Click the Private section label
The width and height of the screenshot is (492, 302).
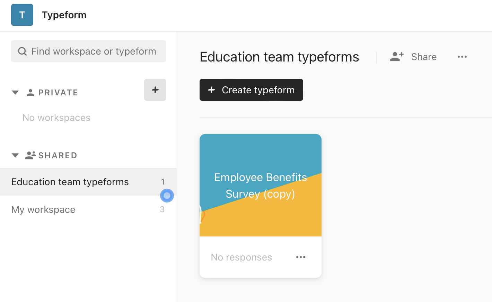click(x=58, y=93)
